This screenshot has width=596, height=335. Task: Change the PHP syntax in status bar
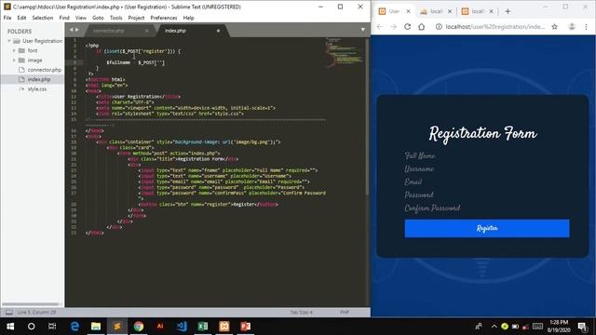tap(345, 313)
